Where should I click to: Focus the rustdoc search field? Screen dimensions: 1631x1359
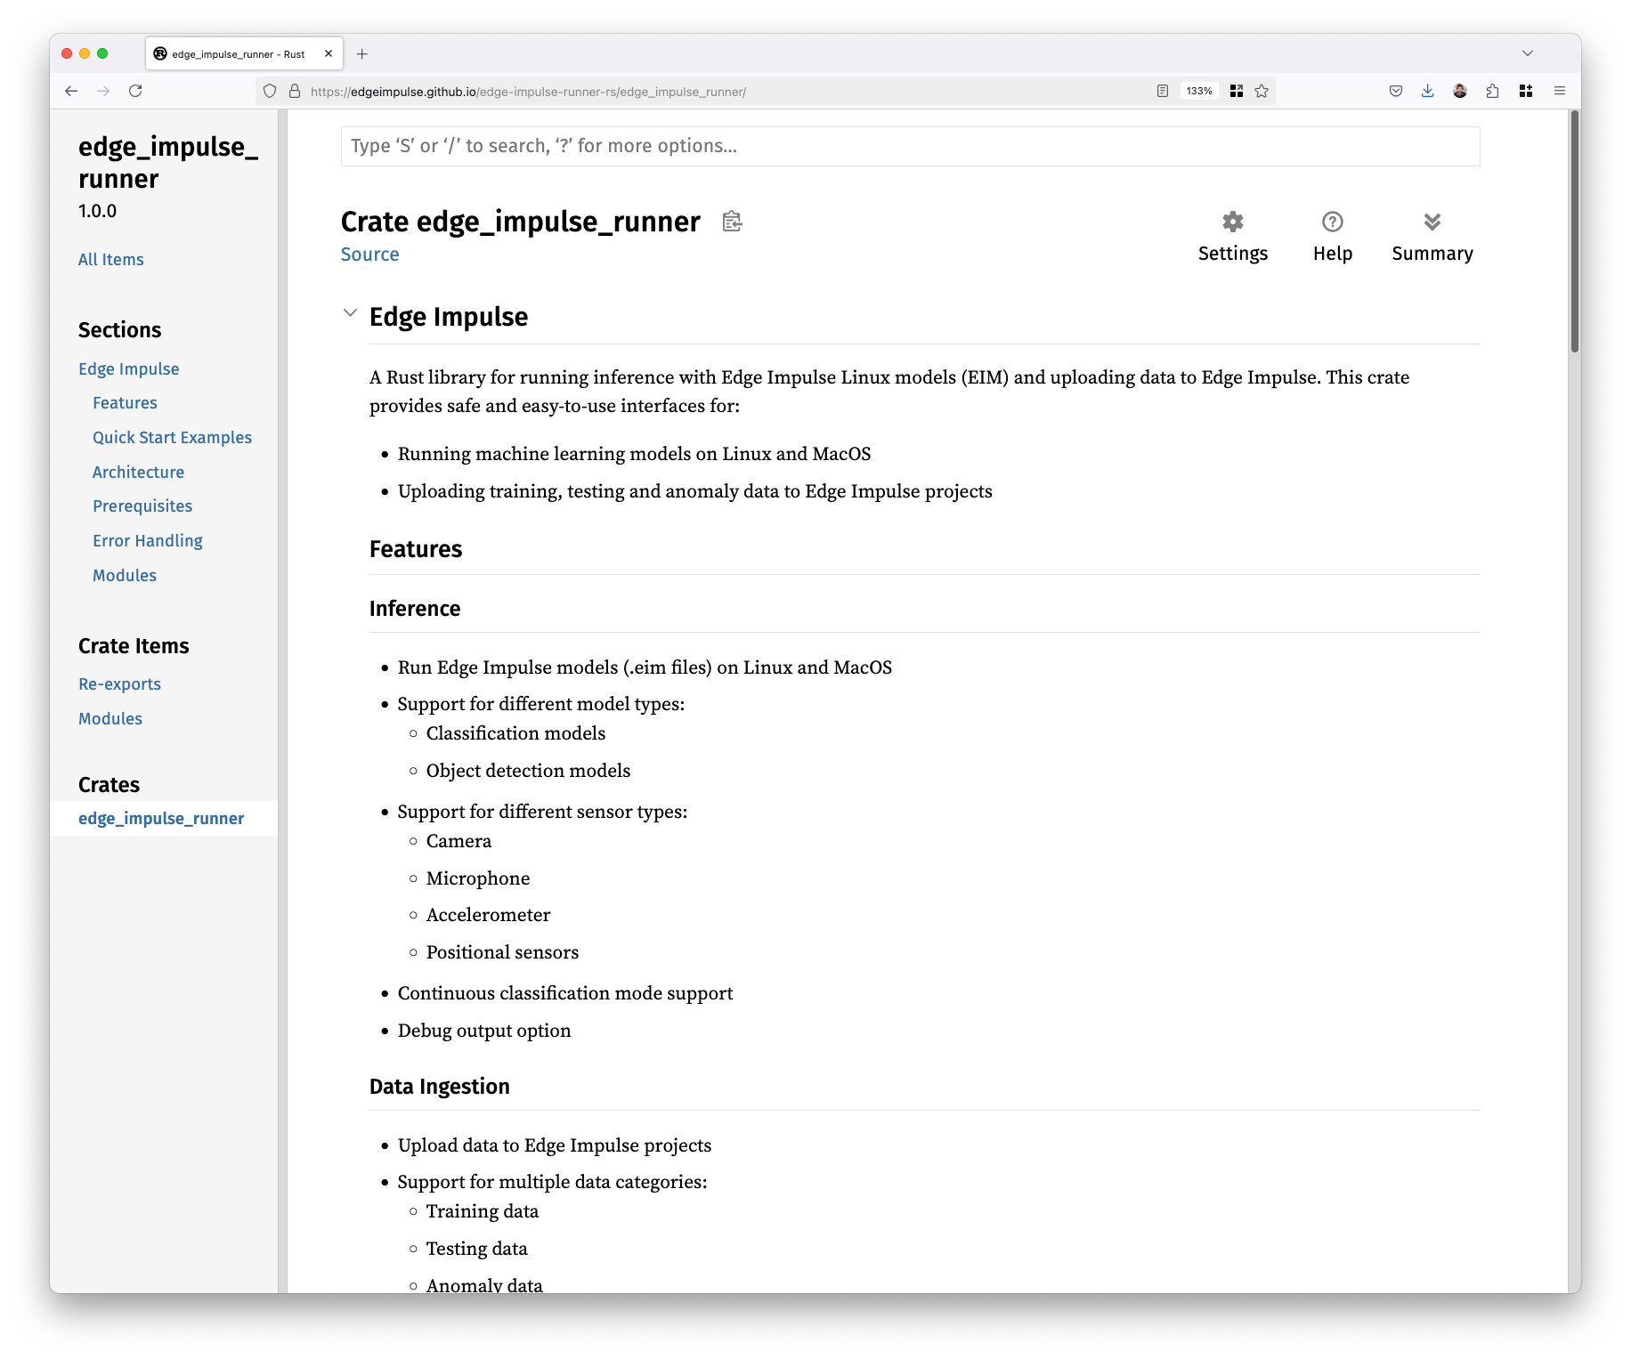tap(910, 146)
